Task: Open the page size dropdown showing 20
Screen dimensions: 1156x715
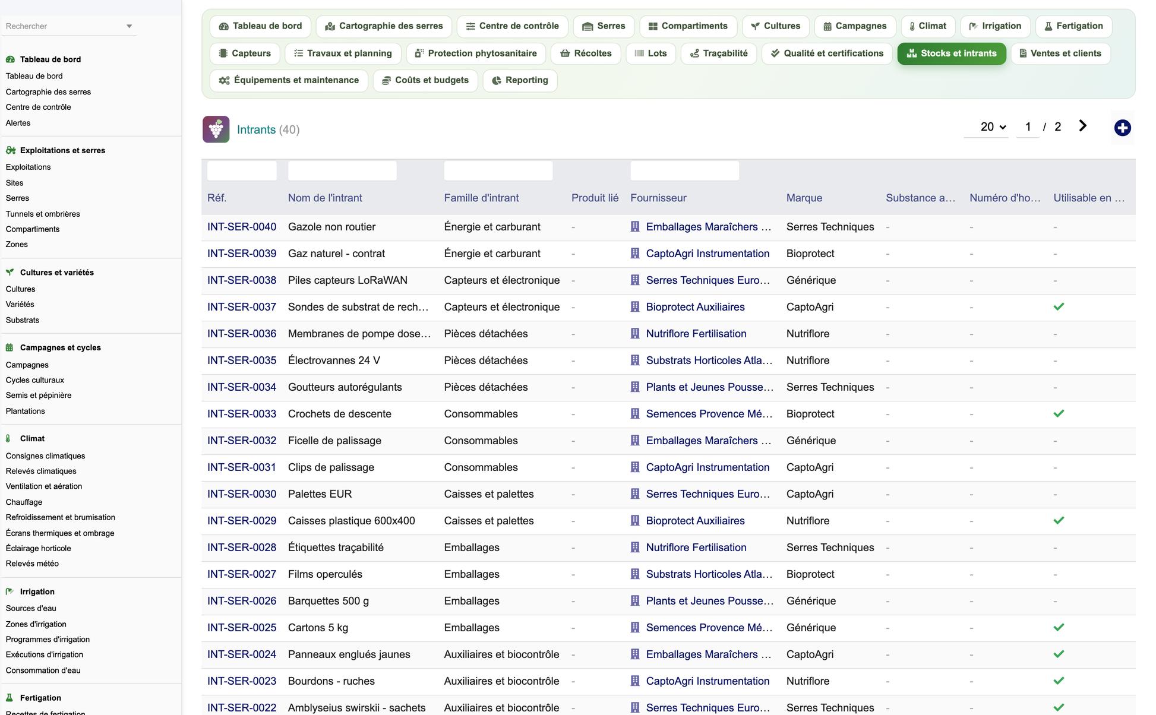Action: click(x=986, y=127)
